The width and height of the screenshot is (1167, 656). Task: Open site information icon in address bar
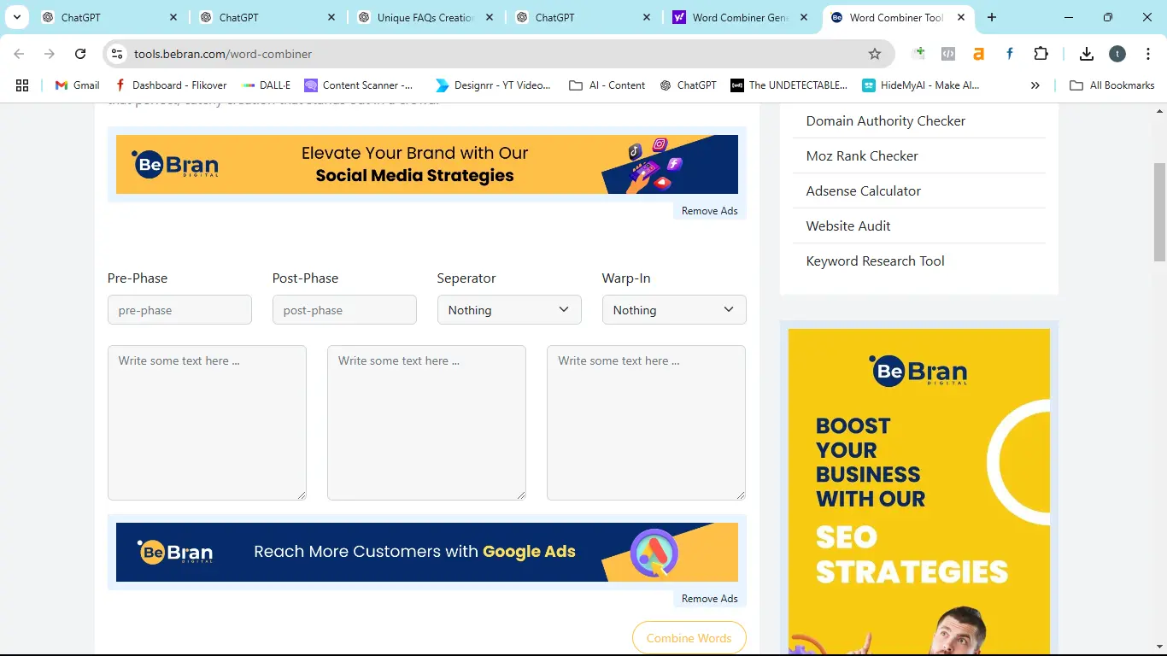point(117,54)
